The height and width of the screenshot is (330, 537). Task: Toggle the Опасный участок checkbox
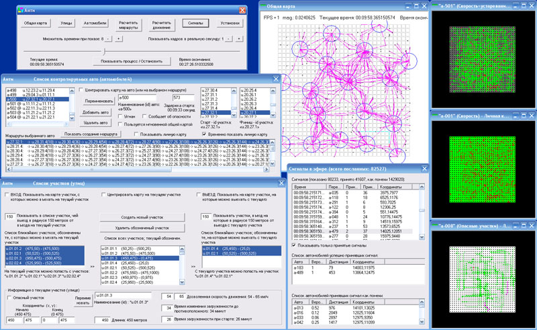tap(9, 296)
